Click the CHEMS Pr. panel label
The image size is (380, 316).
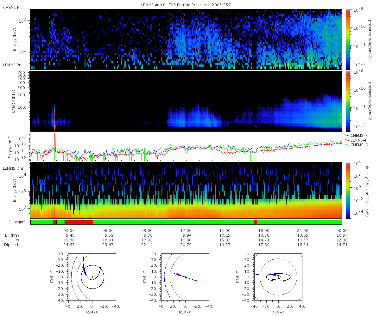point(12,7)
